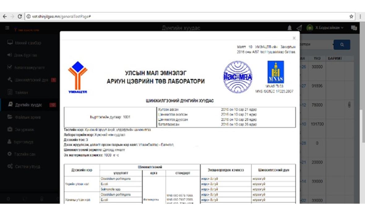Viewport: 365px width, 216px height.
Task: Click the БАРИМТ column header
Action: 334,59
